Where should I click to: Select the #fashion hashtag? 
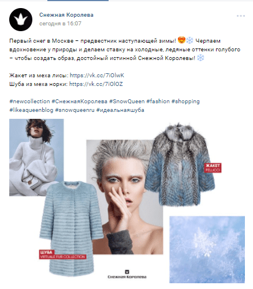point(158,102)
